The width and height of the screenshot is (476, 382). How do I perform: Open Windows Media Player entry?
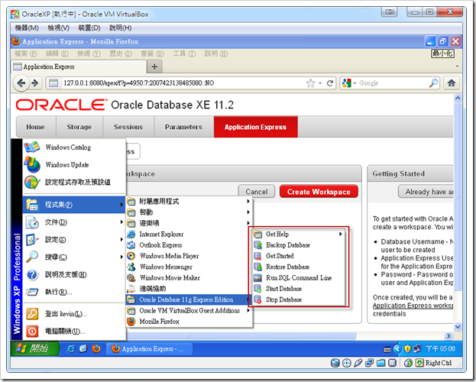pos(189,256)
